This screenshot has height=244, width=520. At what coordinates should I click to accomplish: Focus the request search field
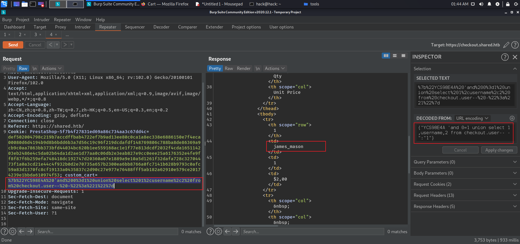[107, 232]
